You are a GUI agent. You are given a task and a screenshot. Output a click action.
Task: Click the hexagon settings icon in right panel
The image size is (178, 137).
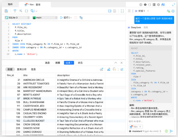(158, 5)
